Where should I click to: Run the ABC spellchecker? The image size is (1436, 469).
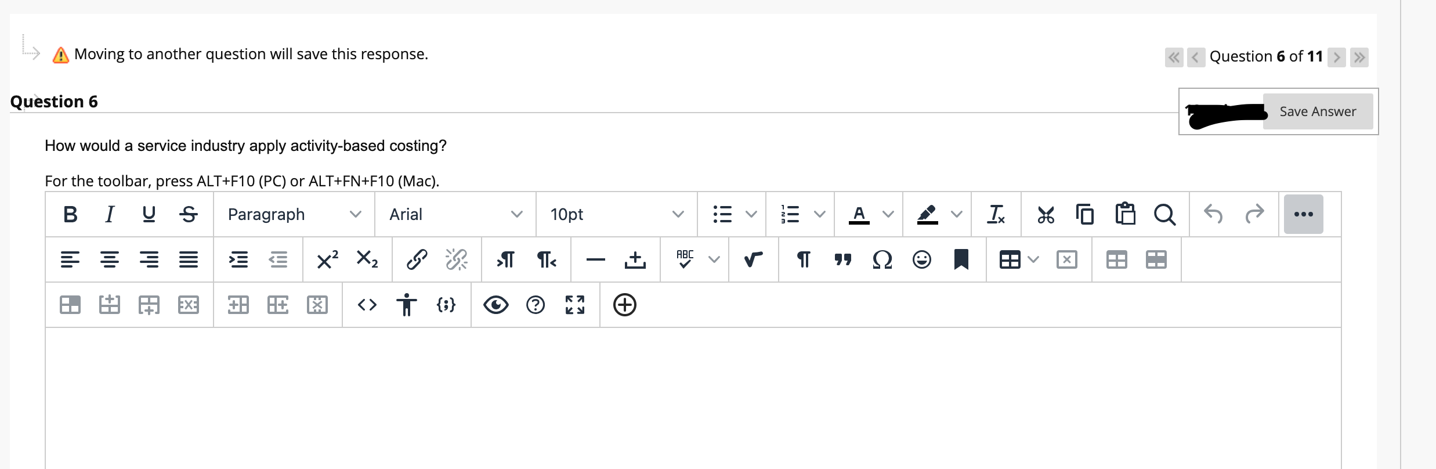pos(685,259)
